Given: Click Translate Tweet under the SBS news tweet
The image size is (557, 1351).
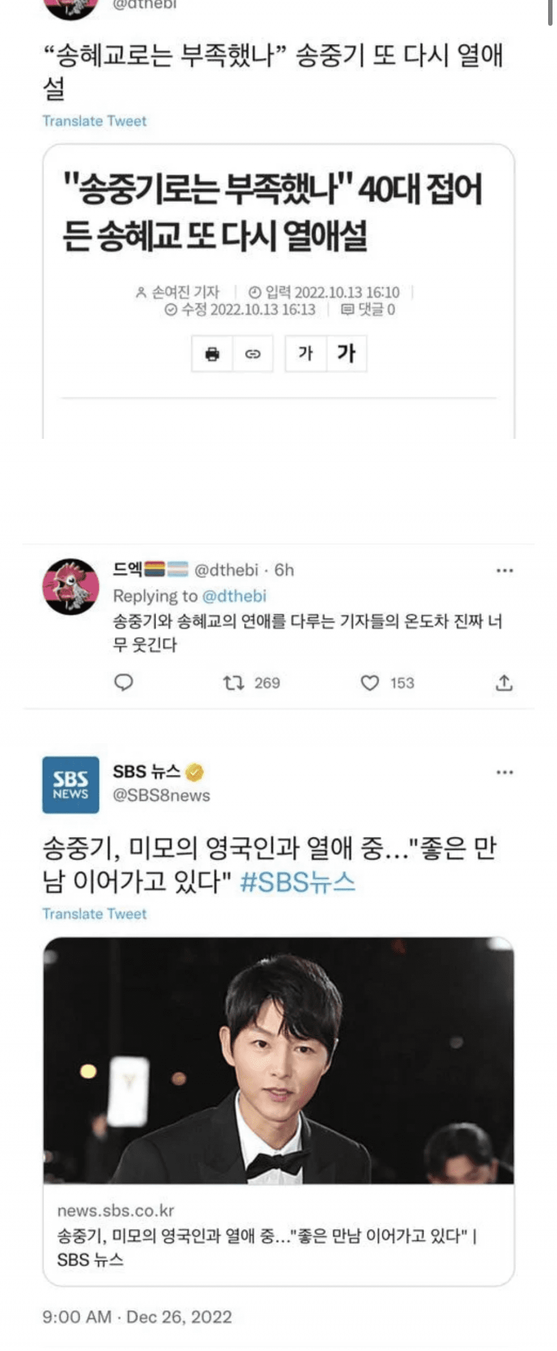Looking at the screenshot, I should click(x=95, y=914).
